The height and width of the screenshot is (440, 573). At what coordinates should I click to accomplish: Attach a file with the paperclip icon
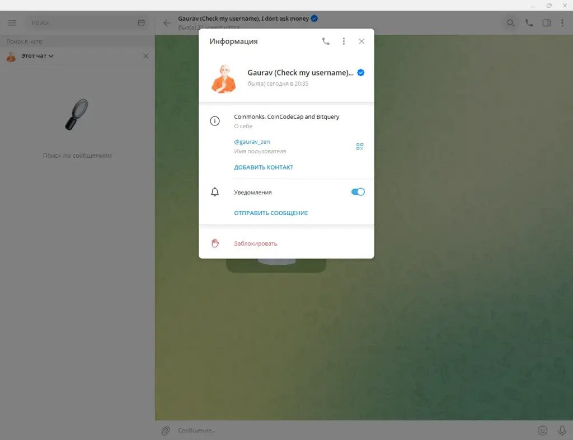166,430
